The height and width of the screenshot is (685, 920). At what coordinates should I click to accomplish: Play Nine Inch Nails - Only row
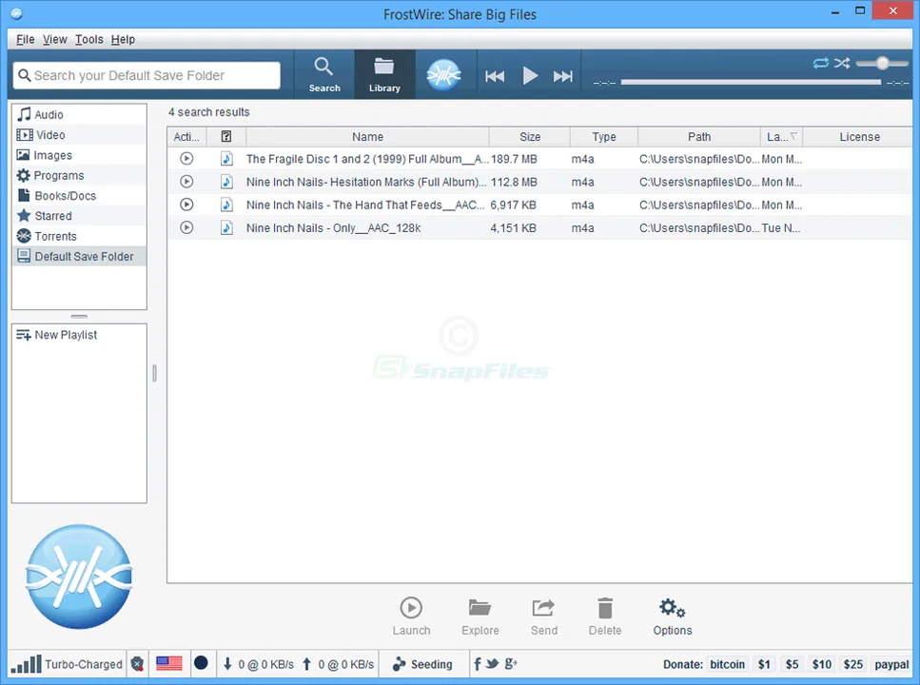pyautogui.click(x=186, y=227)
